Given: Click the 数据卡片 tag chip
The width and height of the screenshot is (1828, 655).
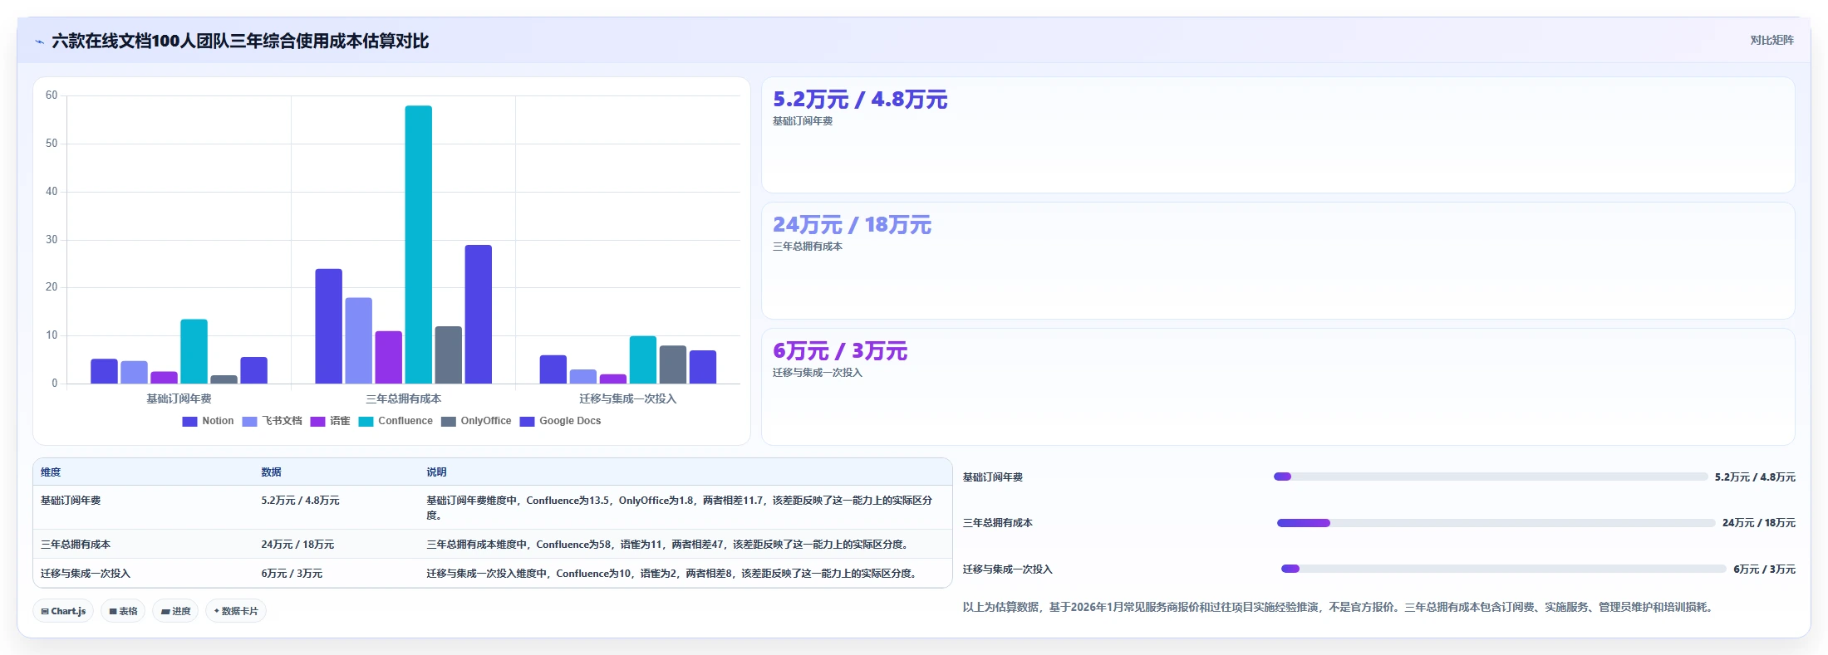Looking at the screenshot, I should (x=236, y=611).
